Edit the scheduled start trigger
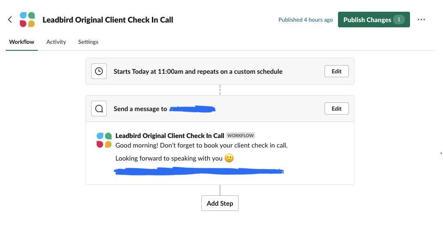The height and width of the screenshot is (240, 443). [337, 71]
